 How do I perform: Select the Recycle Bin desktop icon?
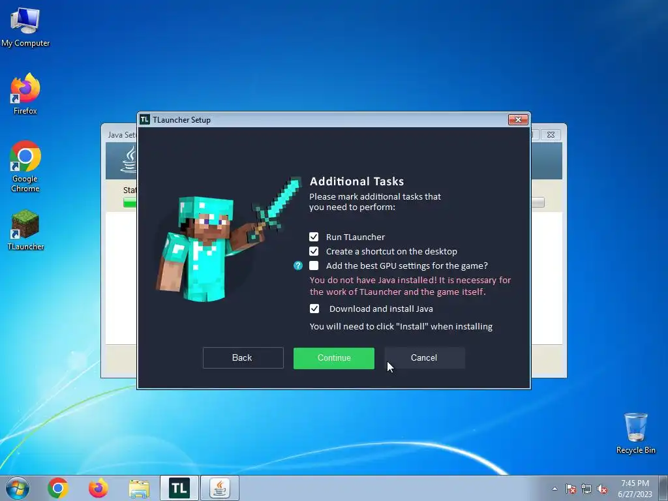[635, 433]
